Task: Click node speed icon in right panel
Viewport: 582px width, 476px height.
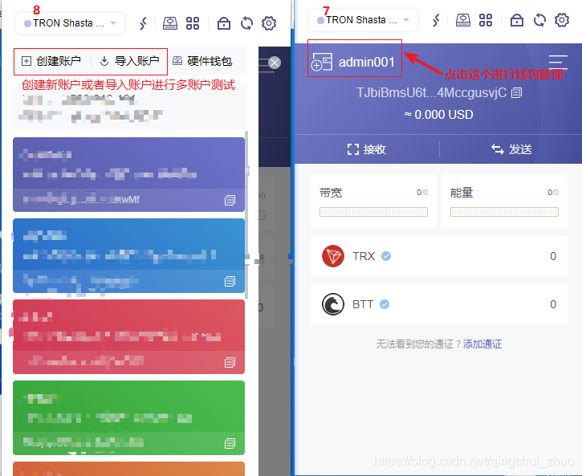Action: pos(436,20)
